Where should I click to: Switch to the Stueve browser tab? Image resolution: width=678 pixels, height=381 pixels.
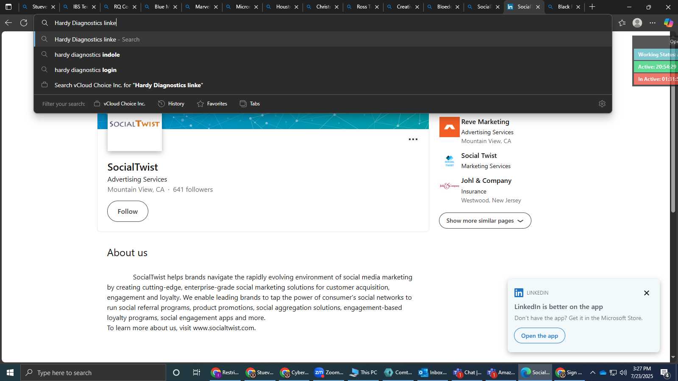(x=39, y=7)
